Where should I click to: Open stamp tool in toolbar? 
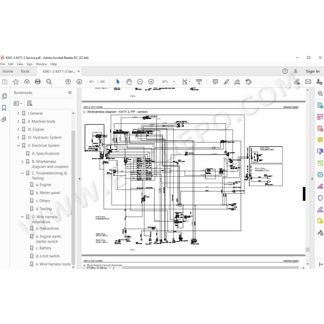click(x=249, y=82)
